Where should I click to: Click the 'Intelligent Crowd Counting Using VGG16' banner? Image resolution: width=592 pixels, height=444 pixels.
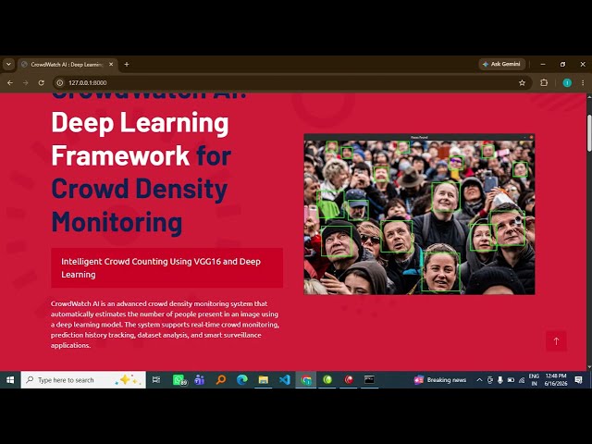[166, 267]
